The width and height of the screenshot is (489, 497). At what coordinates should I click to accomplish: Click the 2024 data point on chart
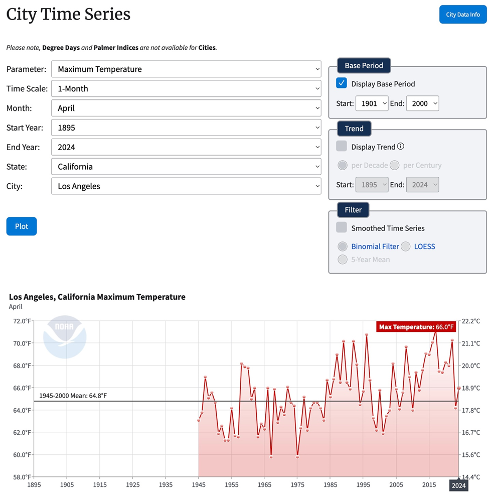(458, 388)
